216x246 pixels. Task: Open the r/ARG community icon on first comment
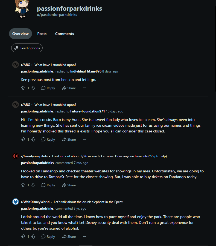tap(16, 65)
